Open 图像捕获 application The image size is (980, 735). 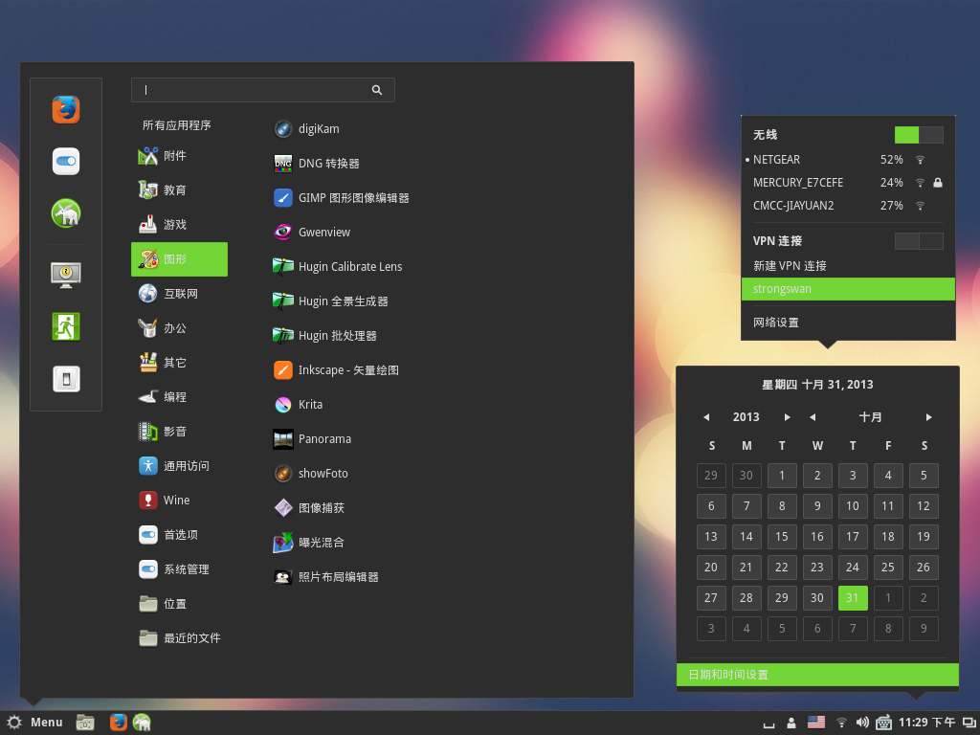(x=309, y=507)
